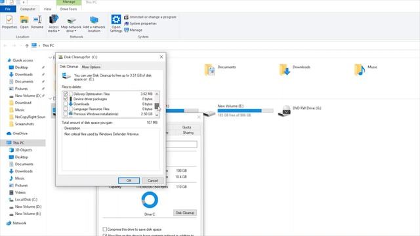Click the files list scroll-down arrow
This screenshot has height=236, width=420.
[157, 115]
